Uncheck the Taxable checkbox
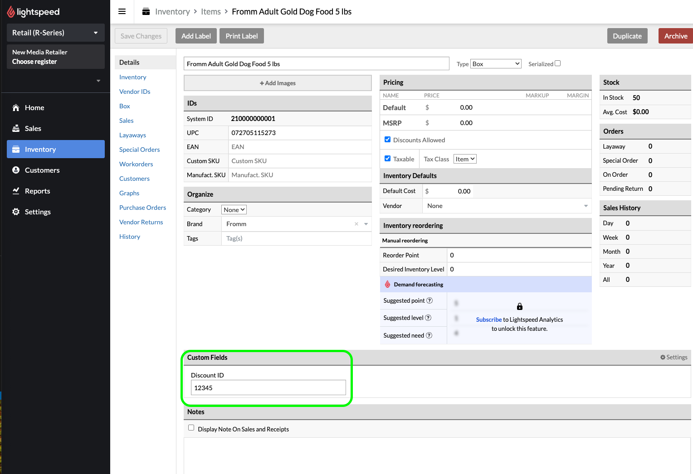 point(387,159)
